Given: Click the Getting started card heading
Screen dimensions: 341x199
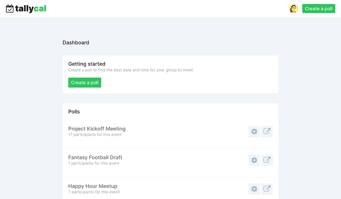Looking at the screenshot, I should click(87, 64).
